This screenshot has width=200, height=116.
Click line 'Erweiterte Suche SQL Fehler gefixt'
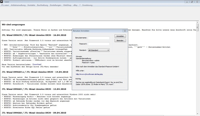[26, 108]
